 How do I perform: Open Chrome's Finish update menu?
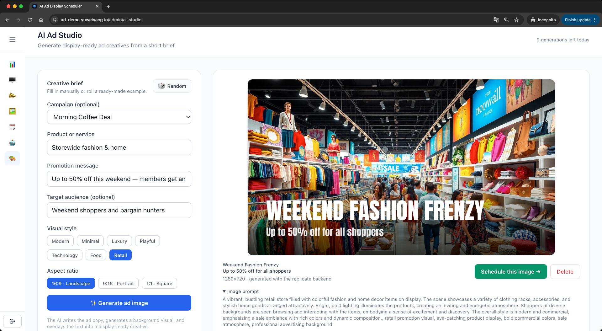pyautogui.click(x=580, y=20)
